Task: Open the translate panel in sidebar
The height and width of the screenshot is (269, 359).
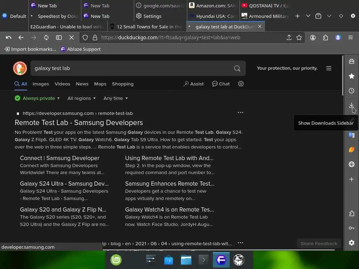Action: 351,135
